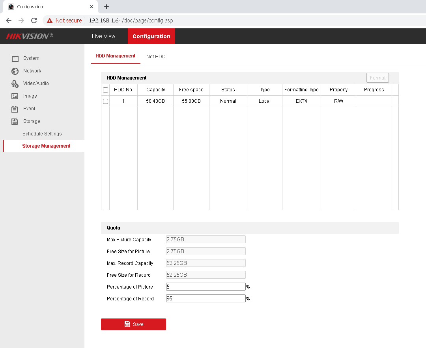Expand the Network section in sidebar
Screen dimensions: 426x348
tap(32, 71)
